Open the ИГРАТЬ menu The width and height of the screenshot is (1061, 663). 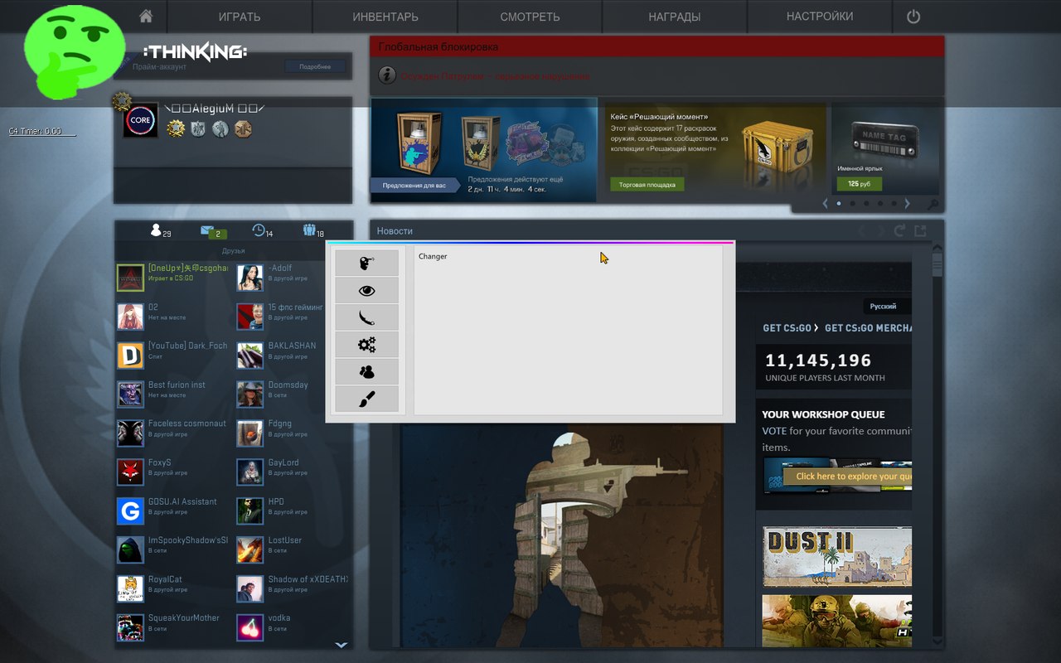click(x=240, y=17)
